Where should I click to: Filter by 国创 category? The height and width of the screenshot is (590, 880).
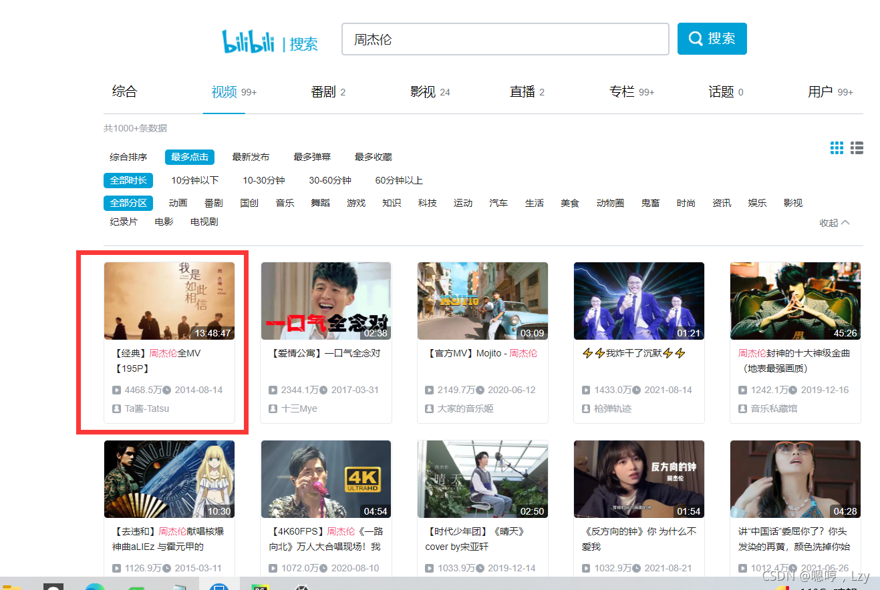click(249, 203)
